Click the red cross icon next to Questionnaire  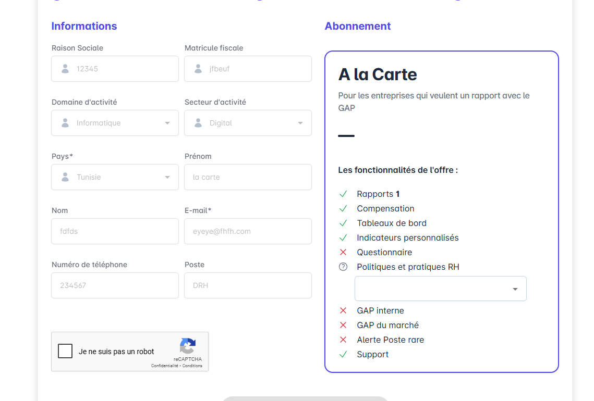343,252
